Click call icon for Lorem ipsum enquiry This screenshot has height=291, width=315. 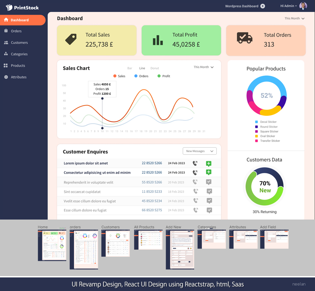(195, 163)
